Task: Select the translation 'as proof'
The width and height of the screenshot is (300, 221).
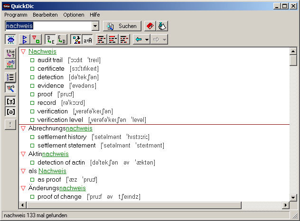Action: pyautogui.click(x=49, y=180)
